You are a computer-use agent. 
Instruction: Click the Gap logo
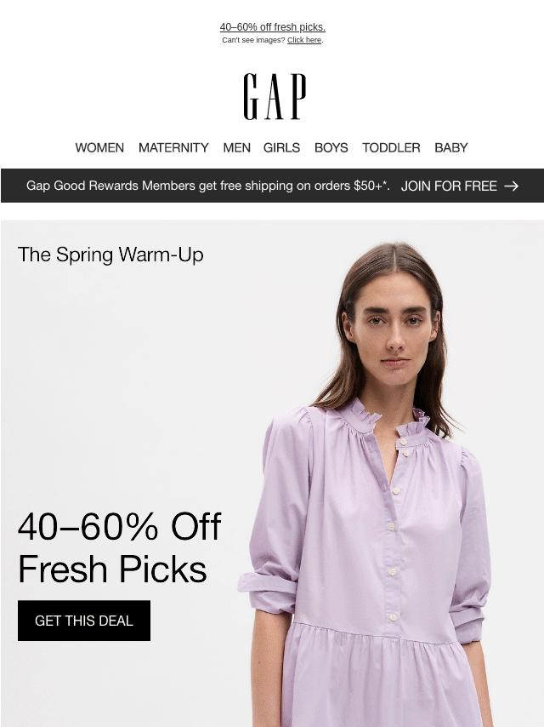275,96
